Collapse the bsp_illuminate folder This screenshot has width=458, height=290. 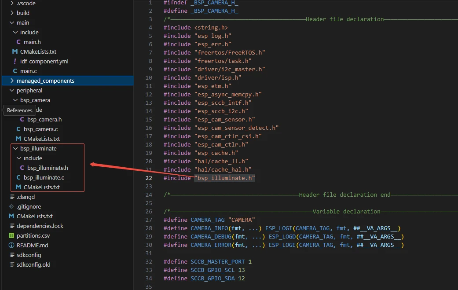click(15, 148)
